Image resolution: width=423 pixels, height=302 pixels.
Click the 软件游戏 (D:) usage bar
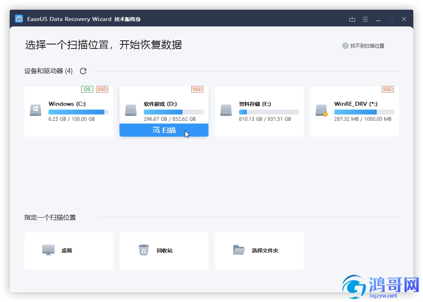pyautogui.click(x=174, y=112)
